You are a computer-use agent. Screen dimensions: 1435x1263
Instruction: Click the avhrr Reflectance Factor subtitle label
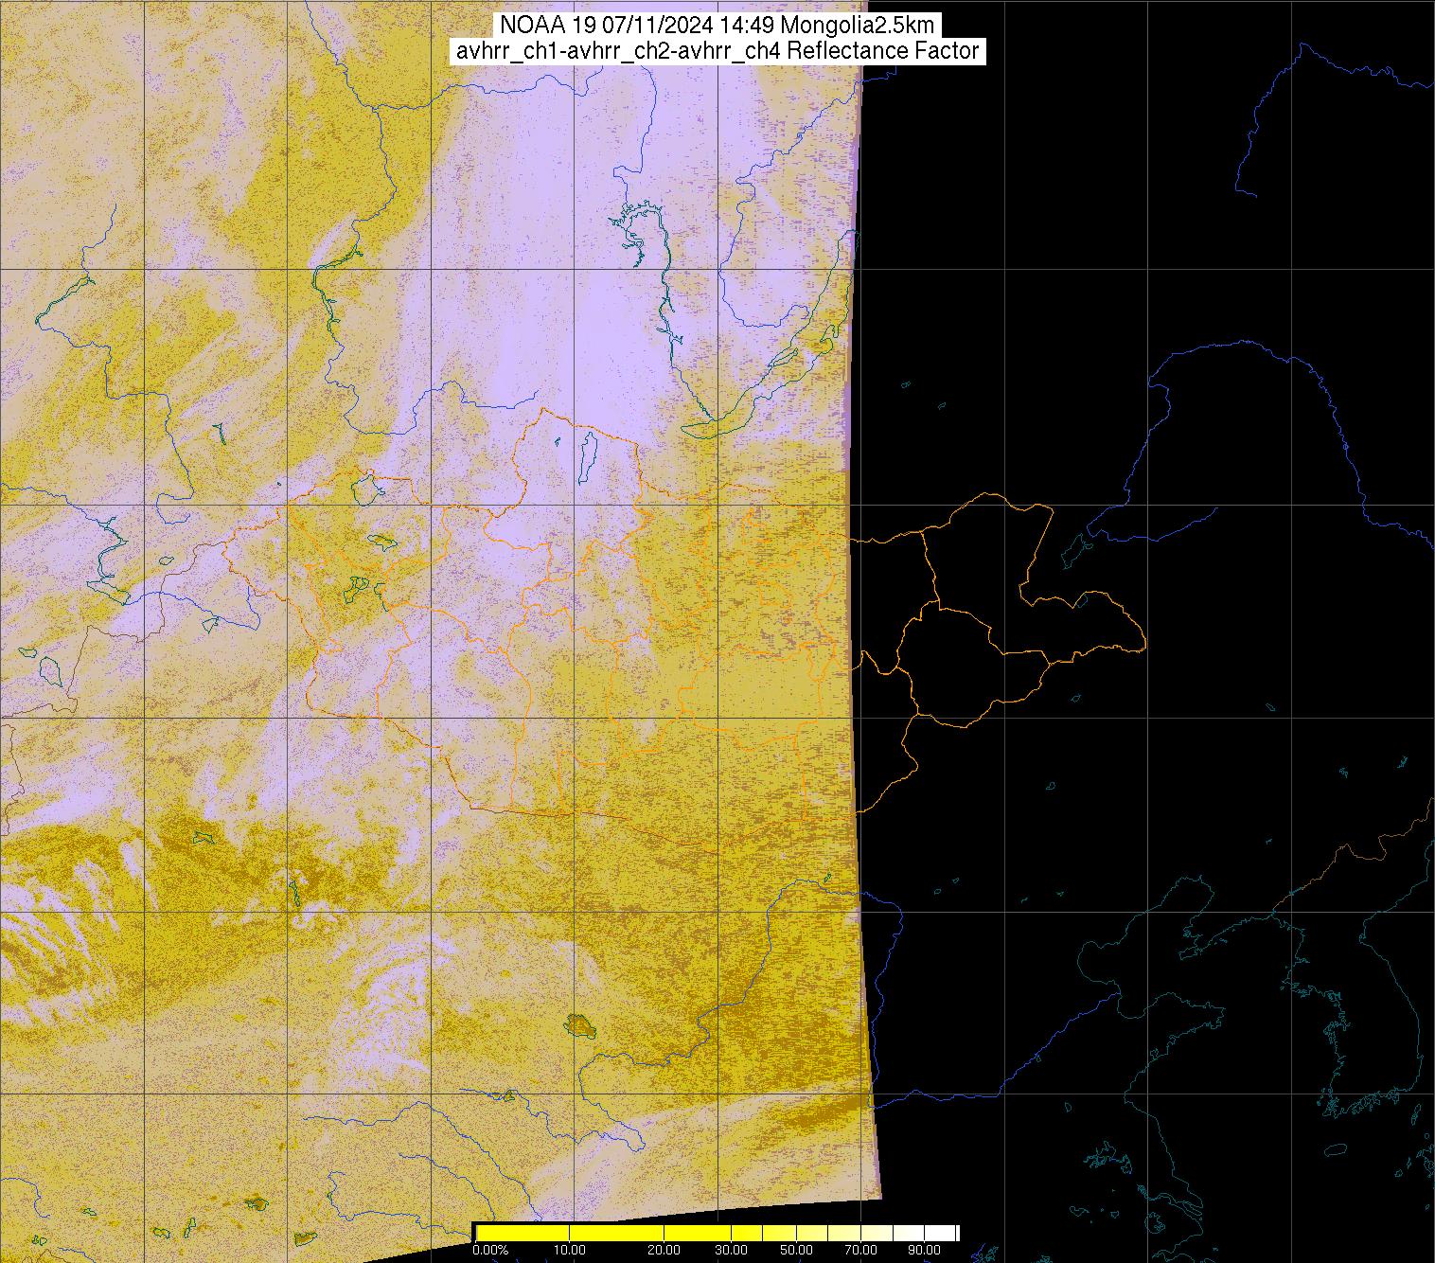coord(717,51)
